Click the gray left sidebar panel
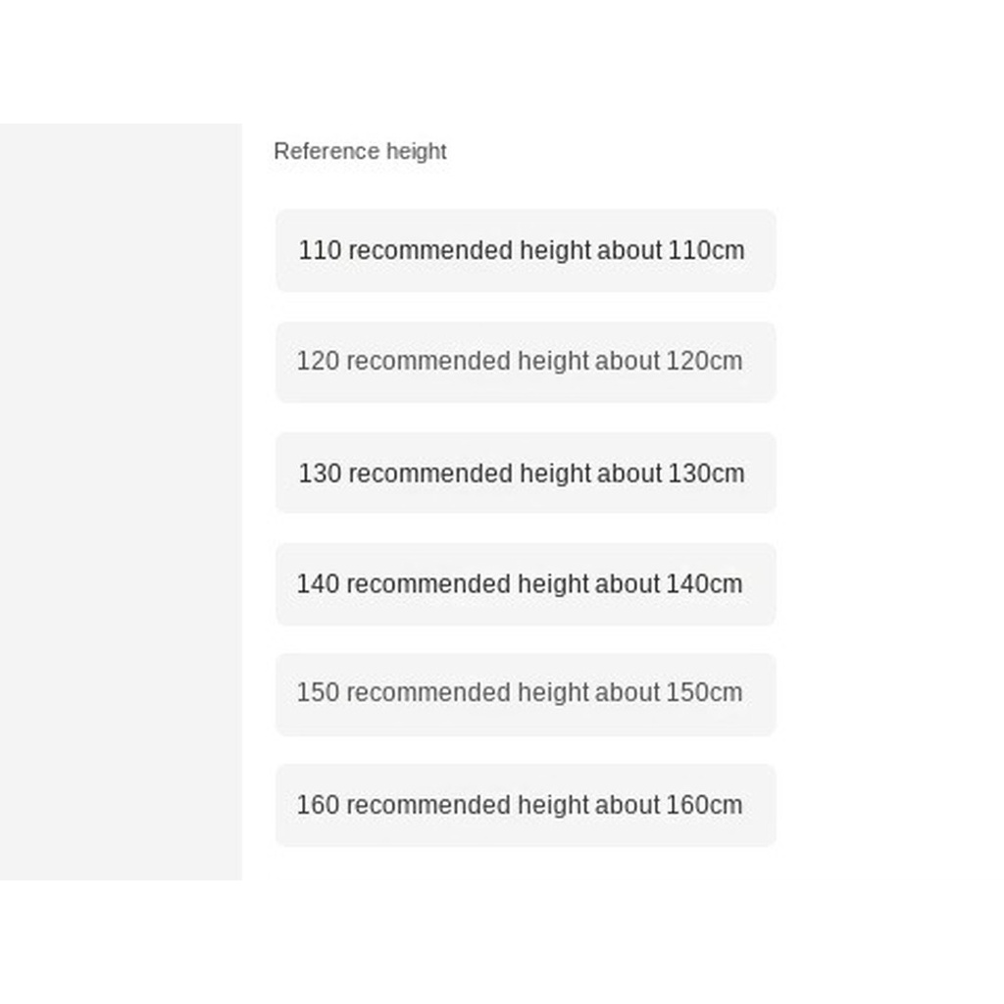 pos(120,501)
